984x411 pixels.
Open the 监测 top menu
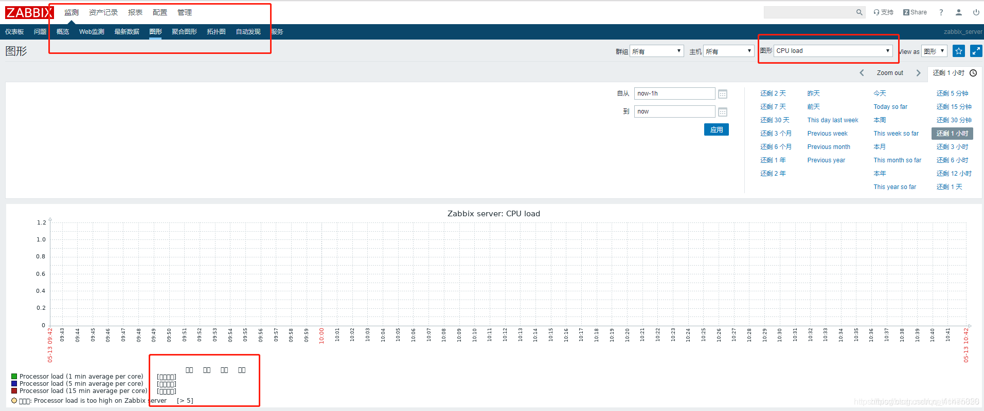pos(71,12)
